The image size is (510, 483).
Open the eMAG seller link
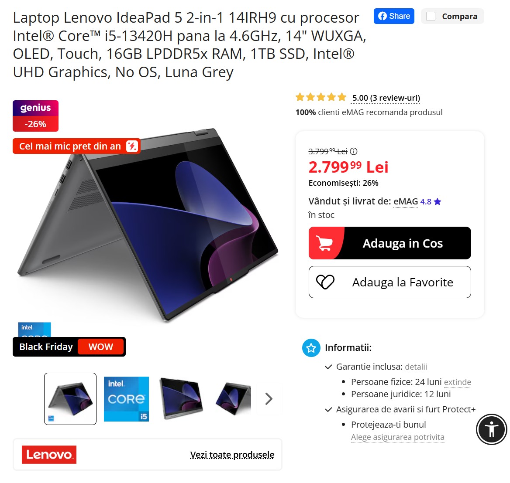[x=406, y=202]
